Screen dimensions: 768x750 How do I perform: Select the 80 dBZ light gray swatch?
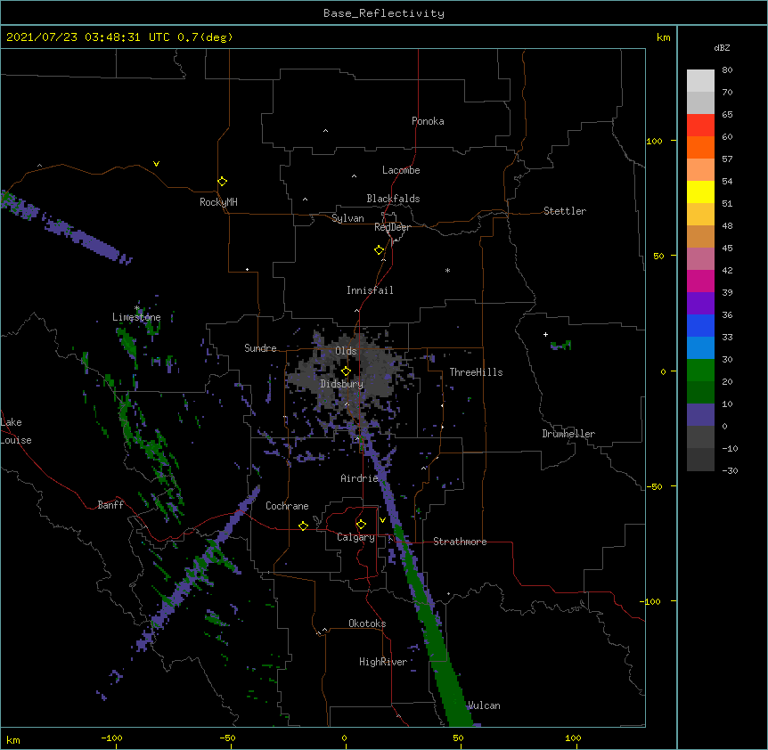700,81
